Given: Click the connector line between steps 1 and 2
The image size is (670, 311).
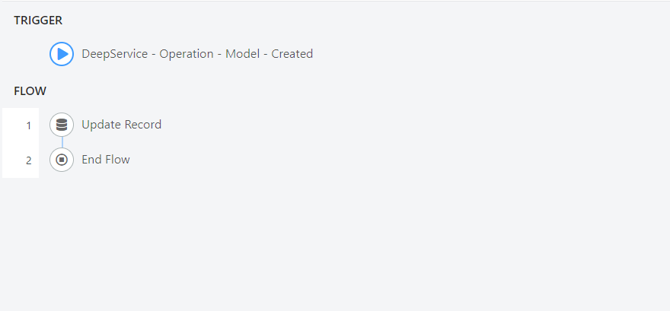Looking at the screenshot, I should (x=62, y=142).
